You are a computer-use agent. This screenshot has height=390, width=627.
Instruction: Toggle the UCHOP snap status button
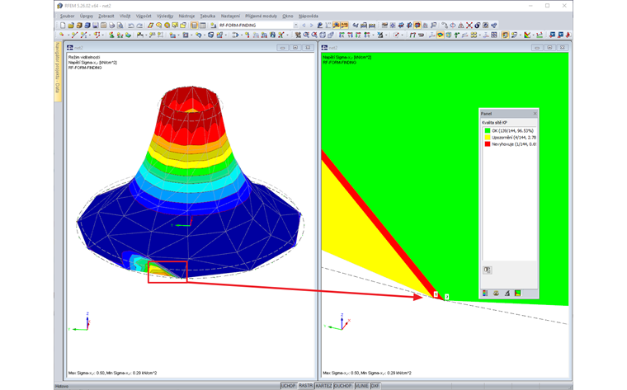point(288,386)
